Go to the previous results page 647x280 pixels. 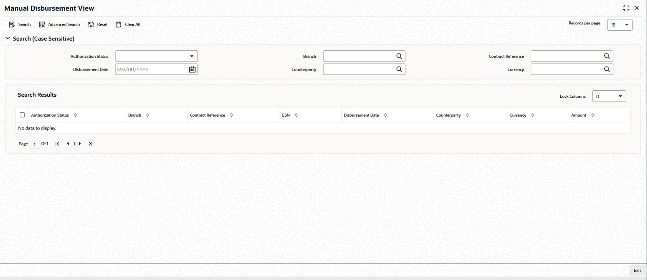[68, 144]
